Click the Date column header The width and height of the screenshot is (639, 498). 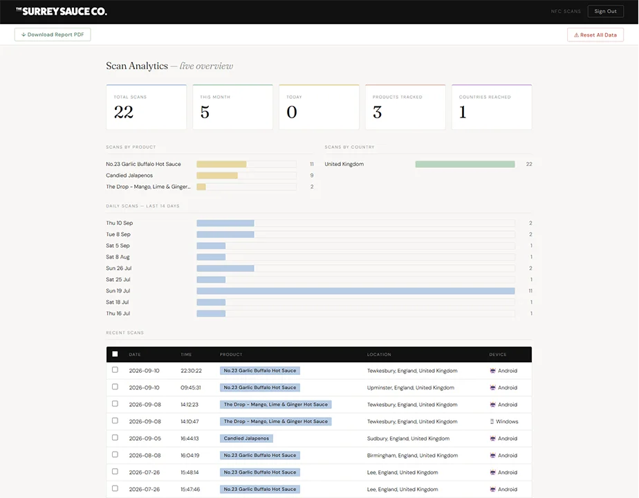coord(135,355)
